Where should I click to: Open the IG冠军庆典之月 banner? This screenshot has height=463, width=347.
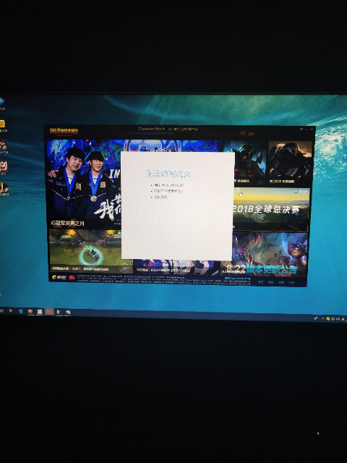(x=84, y=184)
